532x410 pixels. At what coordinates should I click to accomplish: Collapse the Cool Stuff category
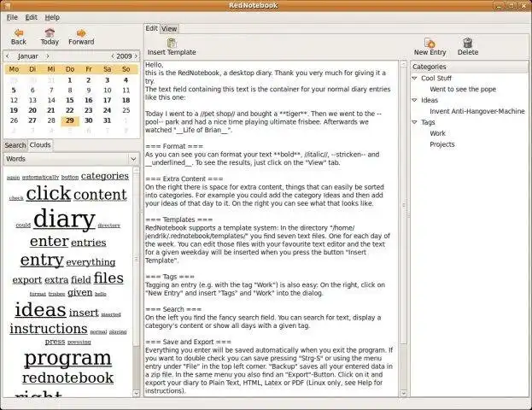click(414, 78)
